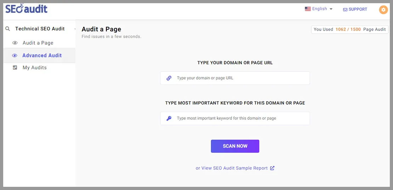This screenshot has height=190, width=393.
Task: Click the eye icon beside Advanced Audit
Action: [15, 55]
